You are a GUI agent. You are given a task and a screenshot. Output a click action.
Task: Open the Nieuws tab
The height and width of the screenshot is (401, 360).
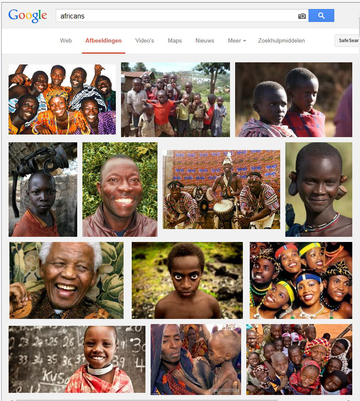coord(205,41)
